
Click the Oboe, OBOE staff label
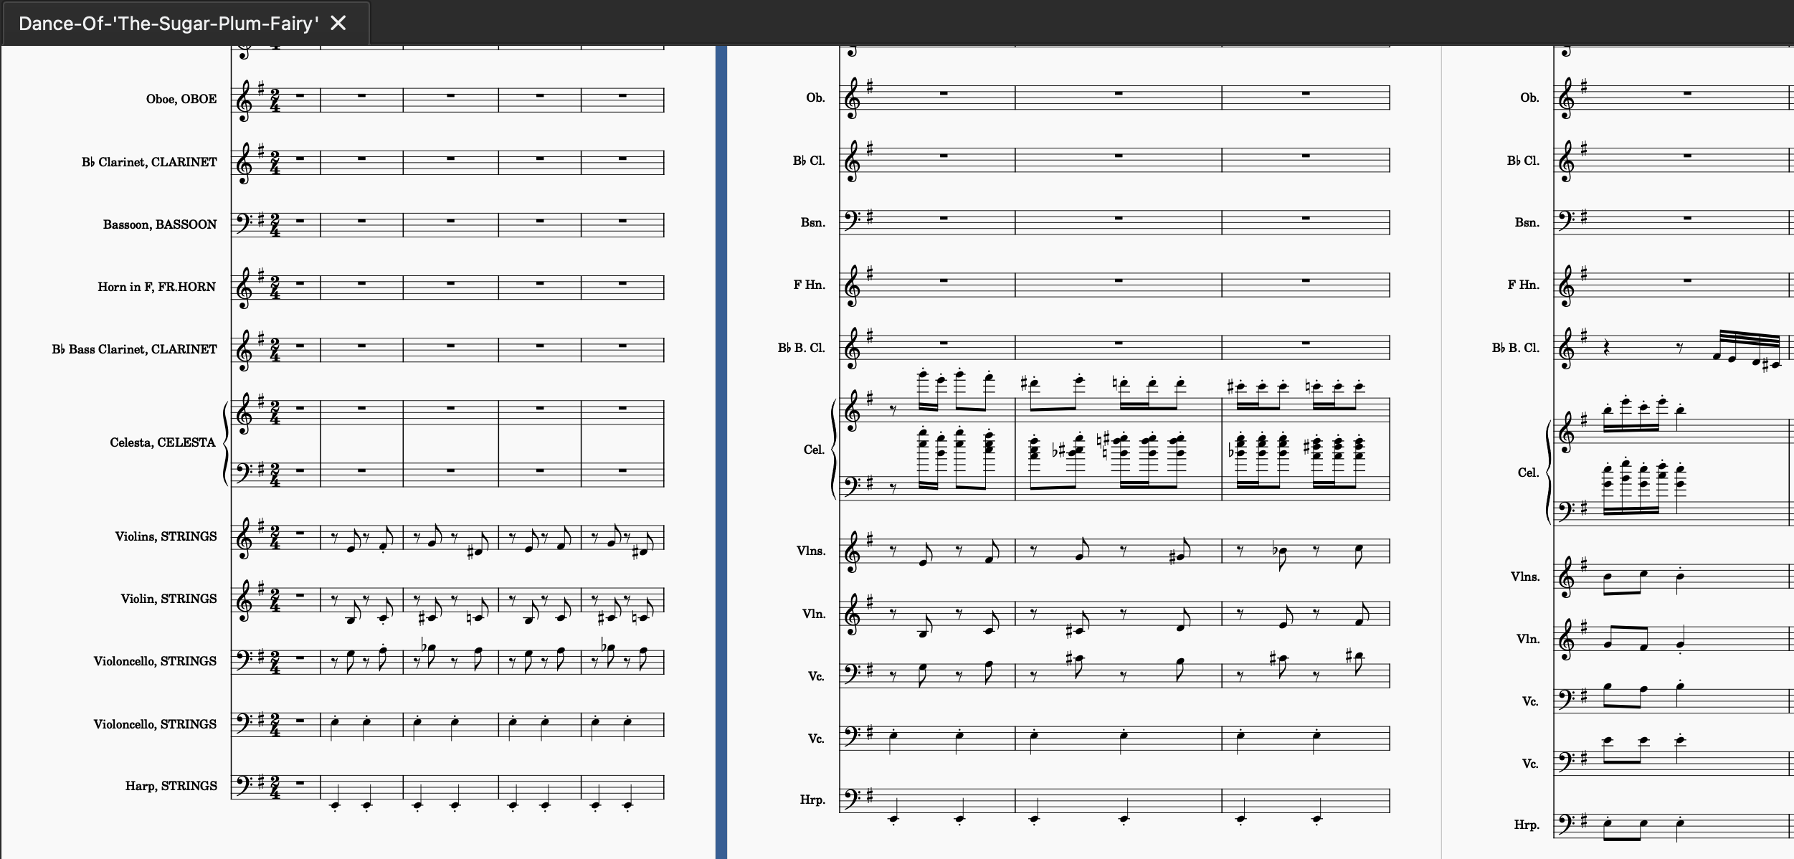pos(181,99)
